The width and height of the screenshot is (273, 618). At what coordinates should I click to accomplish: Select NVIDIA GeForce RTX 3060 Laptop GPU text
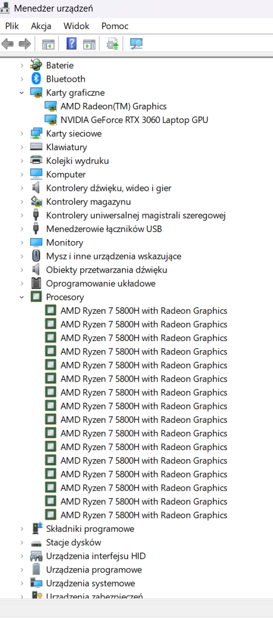[x=134, y=120]
